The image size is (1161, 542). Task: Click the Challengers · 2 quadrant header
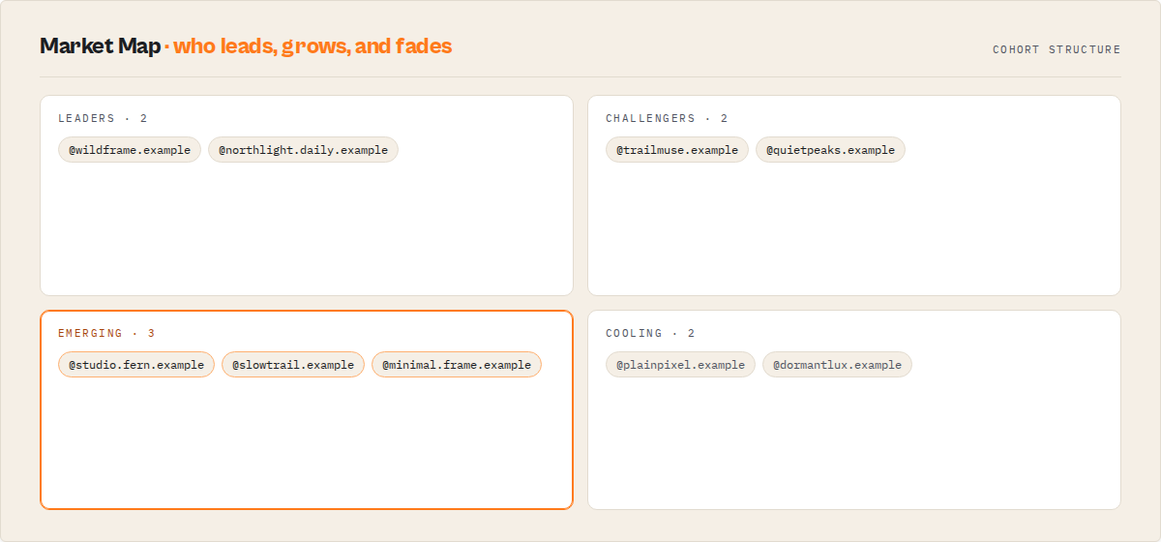(667, 119)
